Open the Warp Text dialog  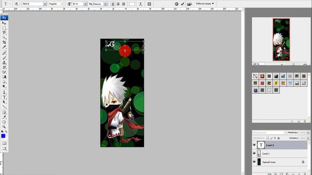[141, 4]
